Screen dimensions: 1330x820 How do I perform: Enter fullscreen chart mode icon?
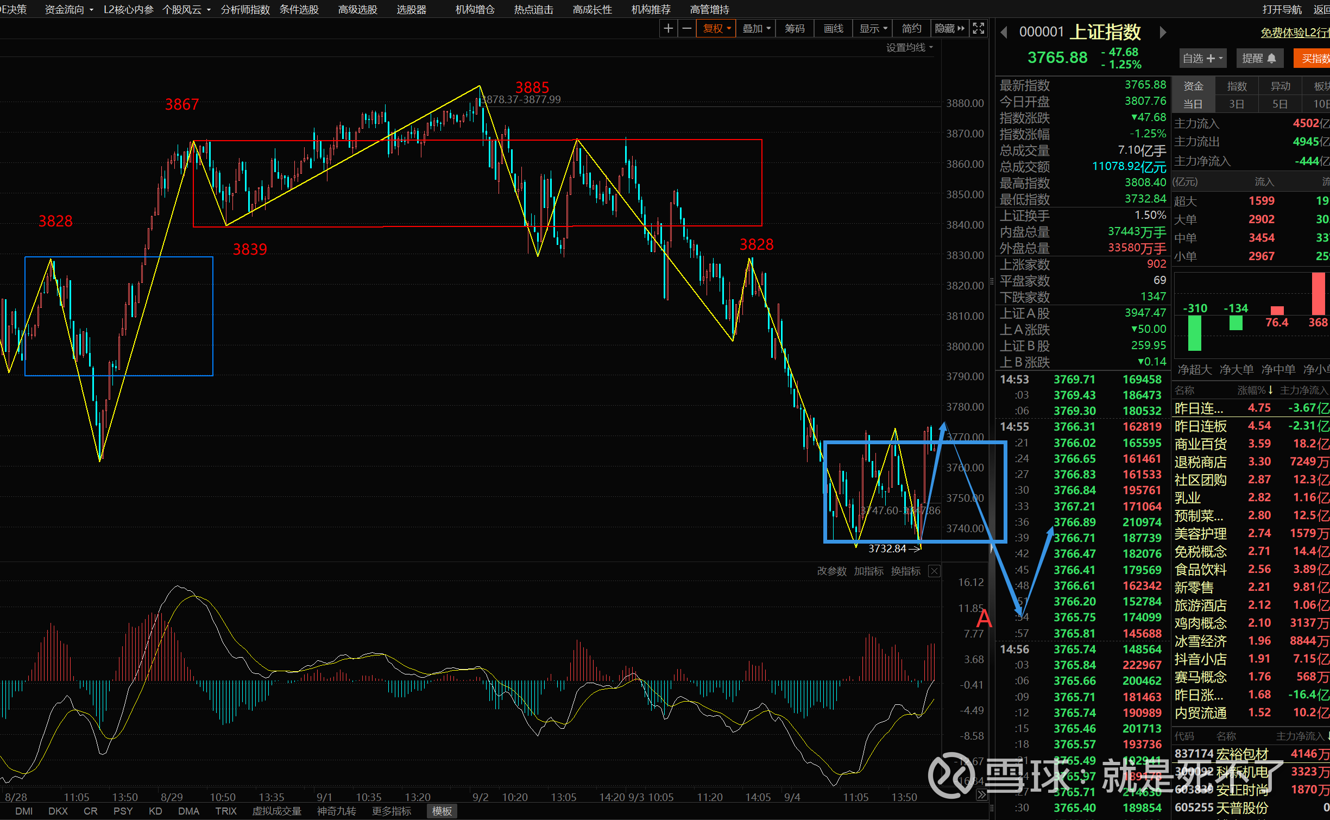[979, 28]
